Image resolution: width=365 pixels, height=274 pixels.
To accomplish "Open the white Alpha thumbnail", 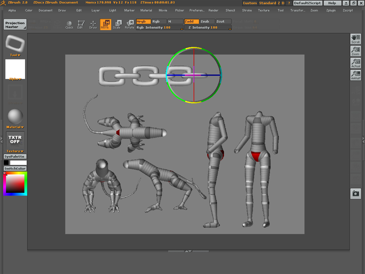I will tap(15, 69).
